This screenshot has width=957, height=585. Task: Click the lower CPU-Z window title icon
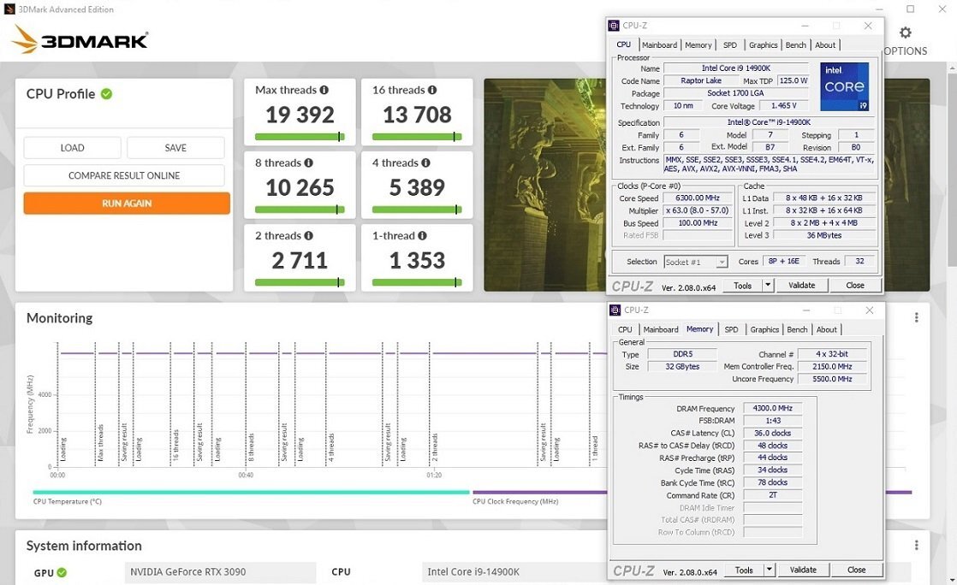coord(615,310)
